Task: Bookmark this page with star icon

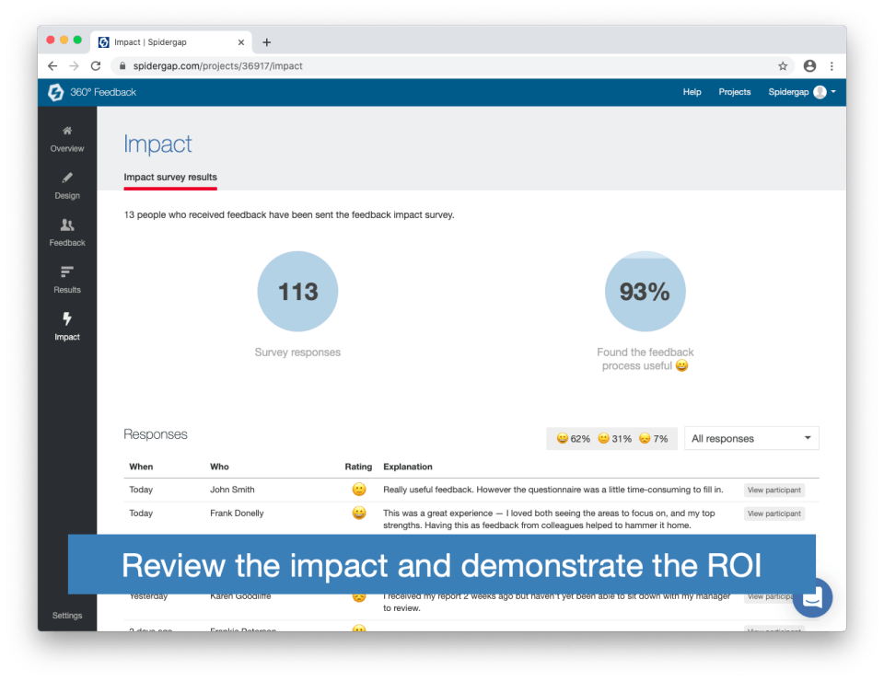Action: [x=783, y=66]
